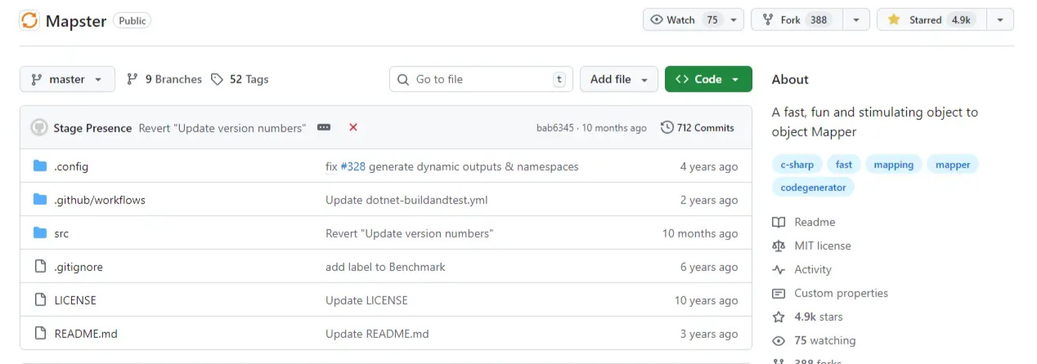Open the fork options dropdown arrow

click(855, 20)
